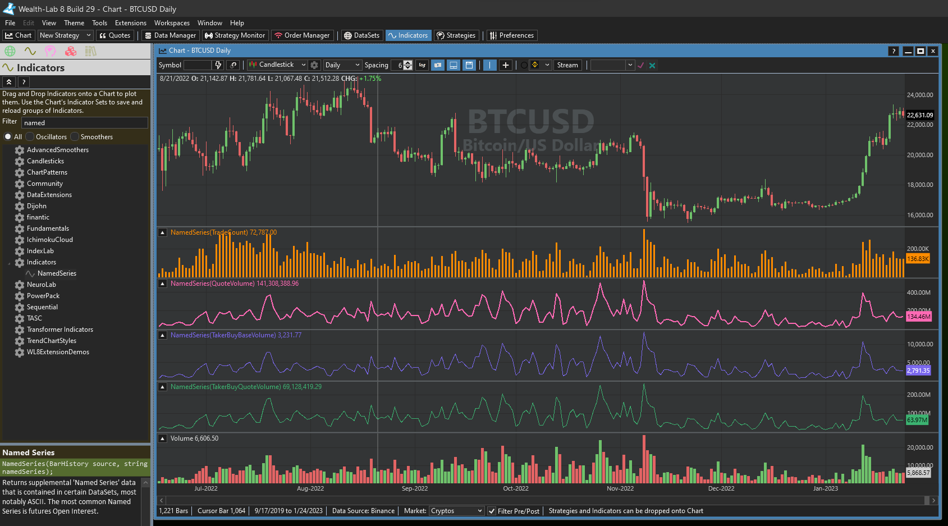Click the green globe icon in sidebar
The width and height of the screenshot is (948, 526).
(10, 51)
